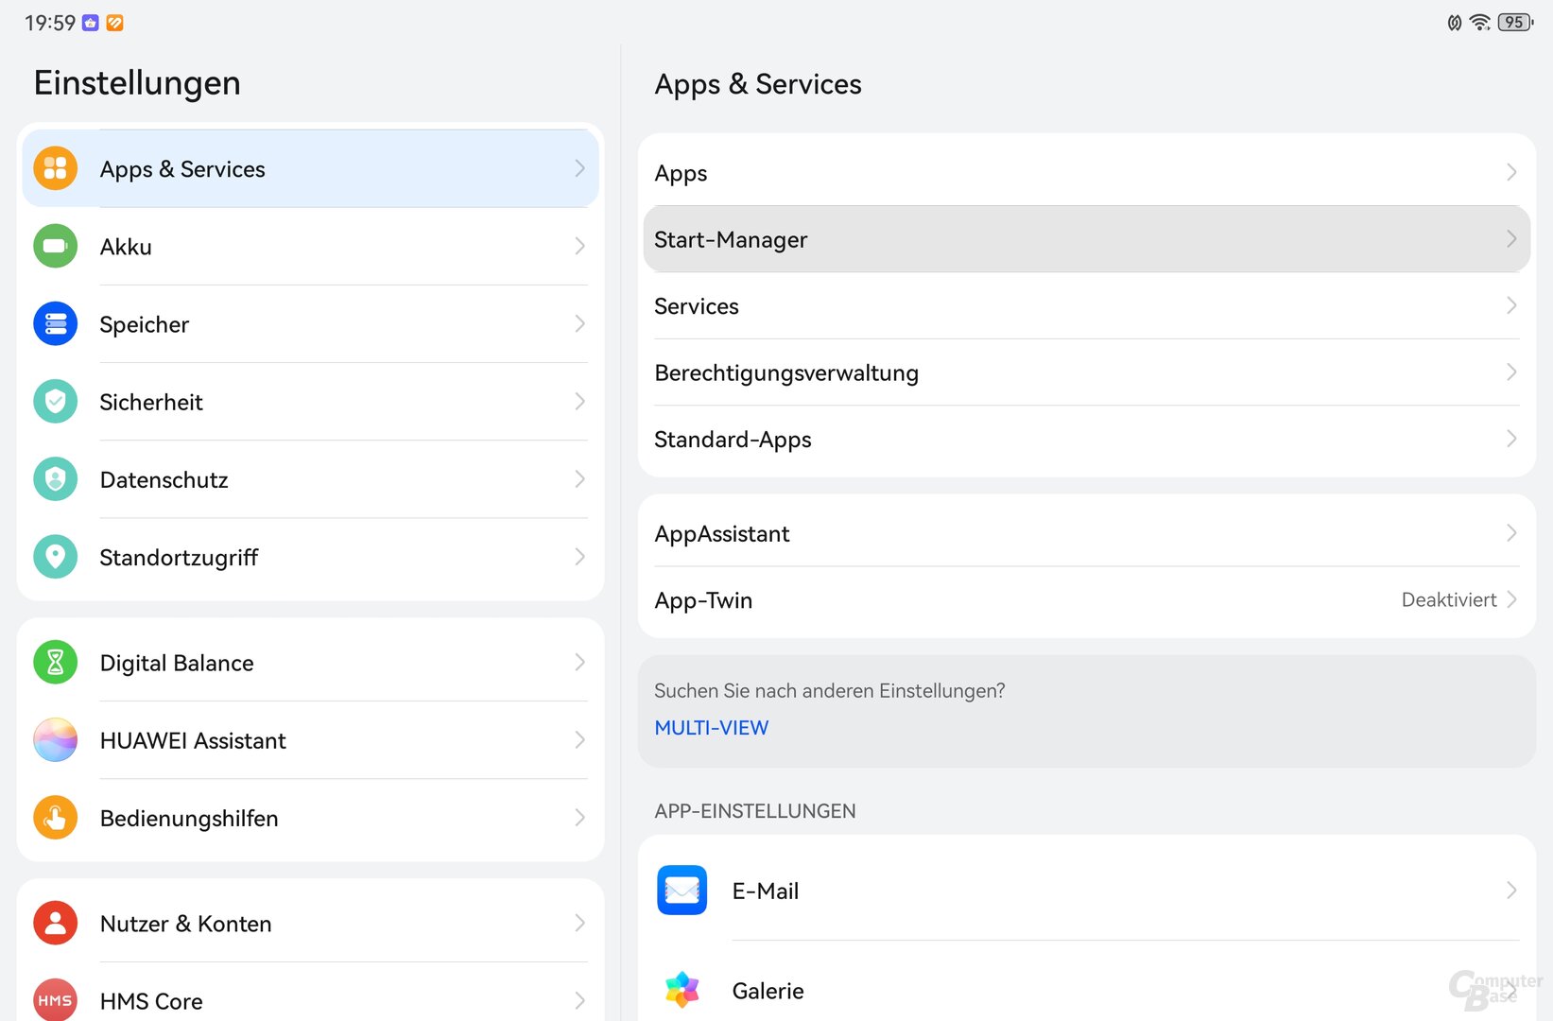Viewport: 1553px width, 1021px height.
Task: Open Bedienungshilfen settings
Action: coord(310,818)
